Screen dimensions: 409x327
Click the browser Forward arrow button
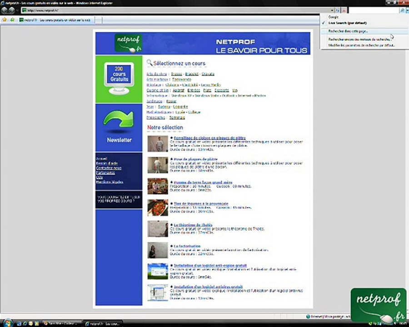(x=12, y=10)
